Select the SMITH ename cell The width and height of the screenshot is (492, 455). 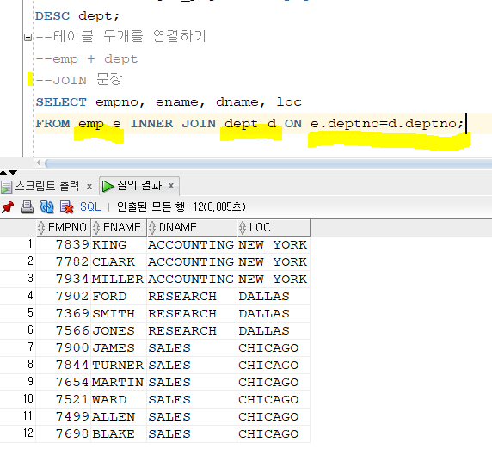tap(119, 314)
